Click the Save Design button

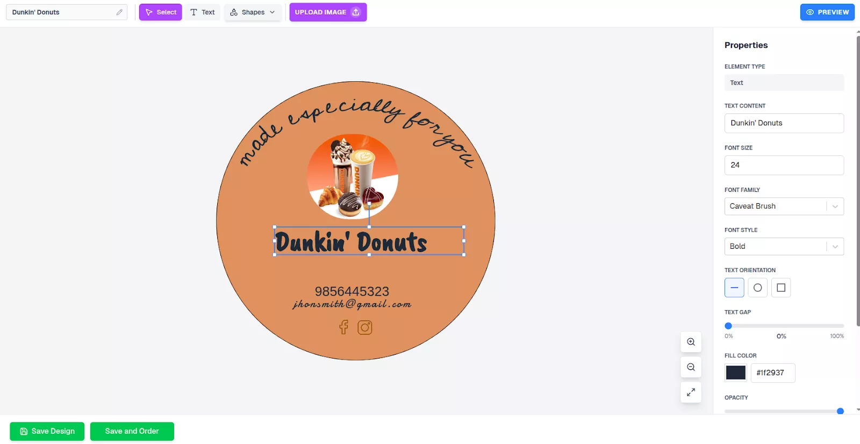click(x=47, y=431)
